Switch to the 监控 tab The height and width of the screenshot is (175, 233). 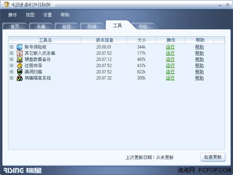pos(67,26)
